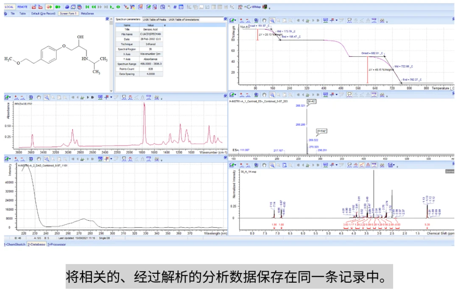Click the chemical structure drawing

tap(56, 55)
